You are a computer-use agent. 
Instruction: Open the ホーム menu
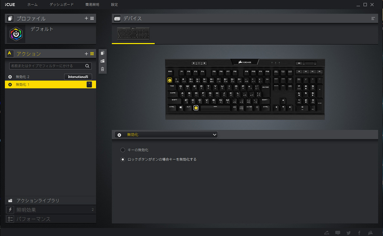click(x=32, y=4)
